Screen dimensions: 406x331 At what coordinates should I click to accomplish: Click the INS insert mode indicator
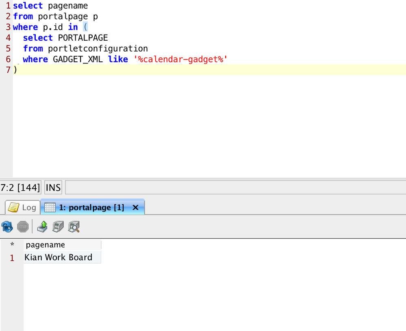[53, 187]
